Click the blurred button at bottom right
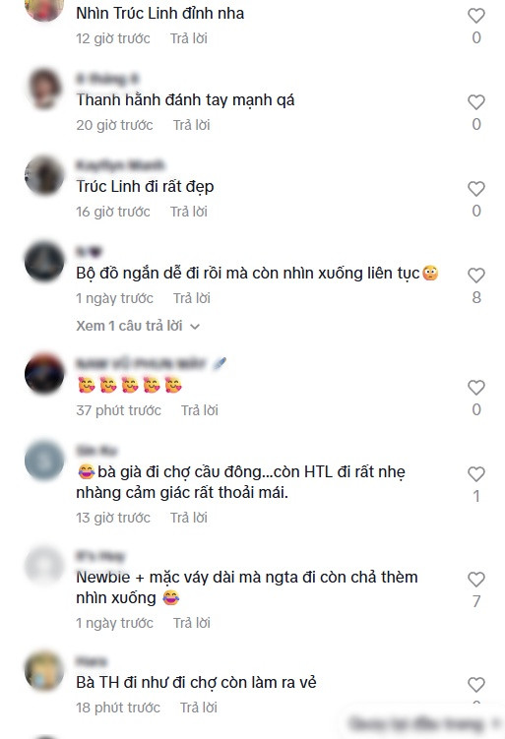 (423, 722)
